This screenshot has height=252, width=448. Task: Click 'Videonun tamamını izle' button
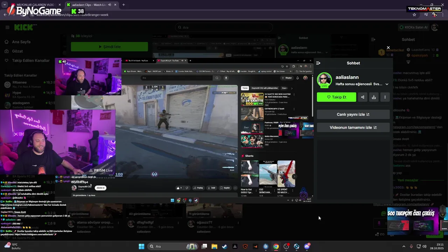353,127
